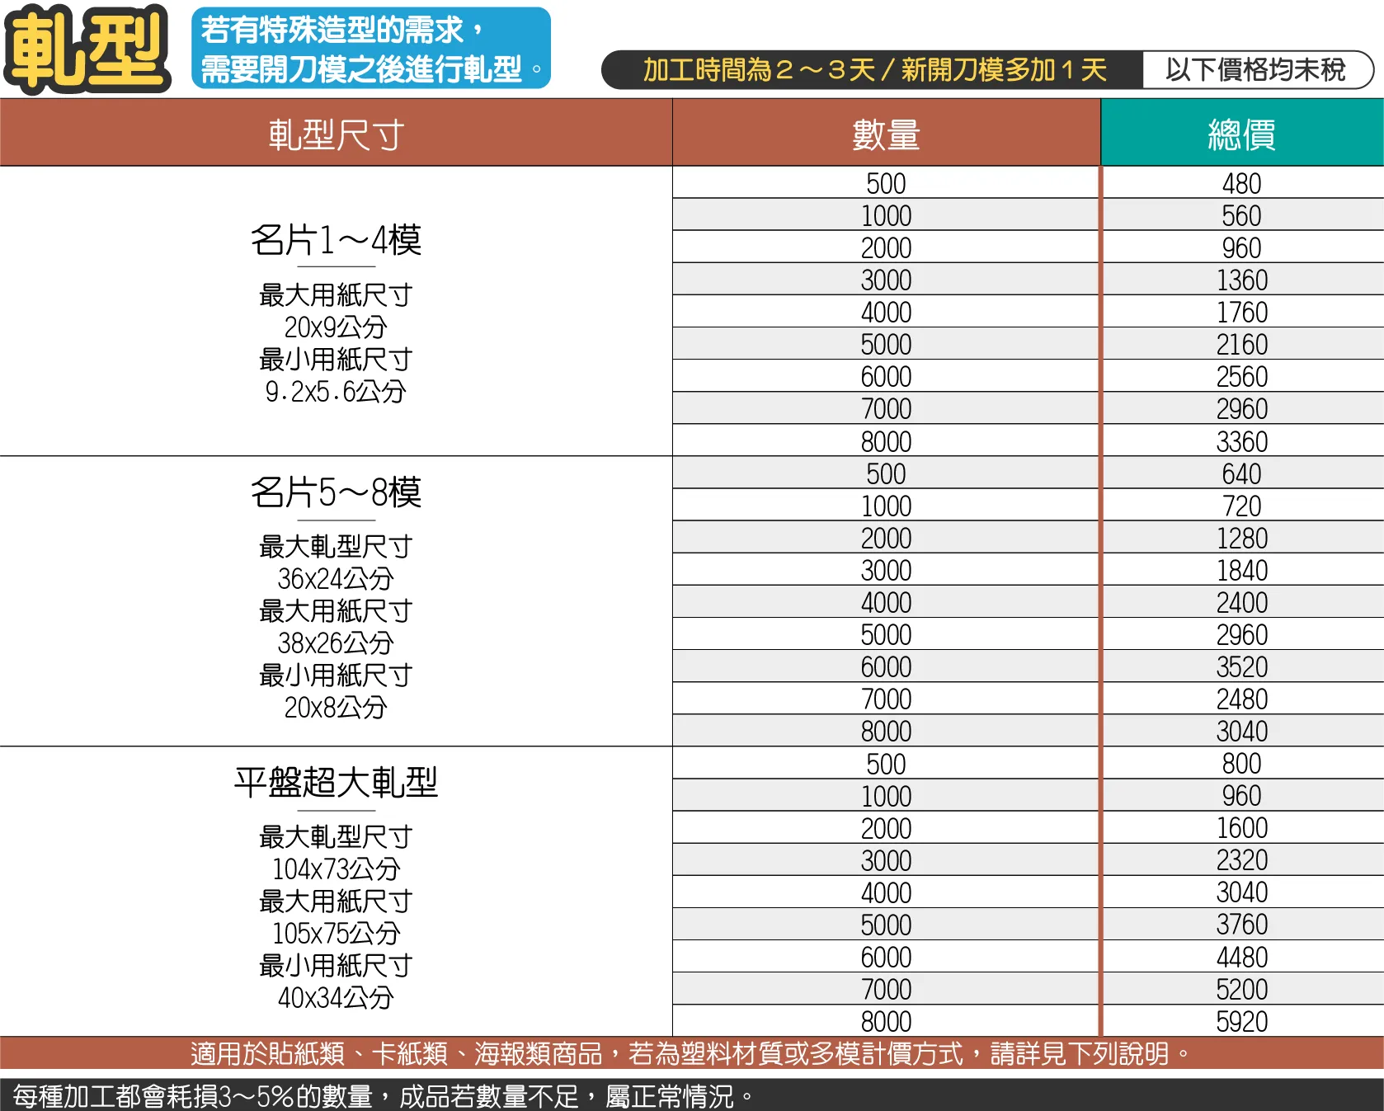Click the 640 price cell
Image resolution: width=1384 pixels, height=1111 pixels.
click(x=1241, y=473)
